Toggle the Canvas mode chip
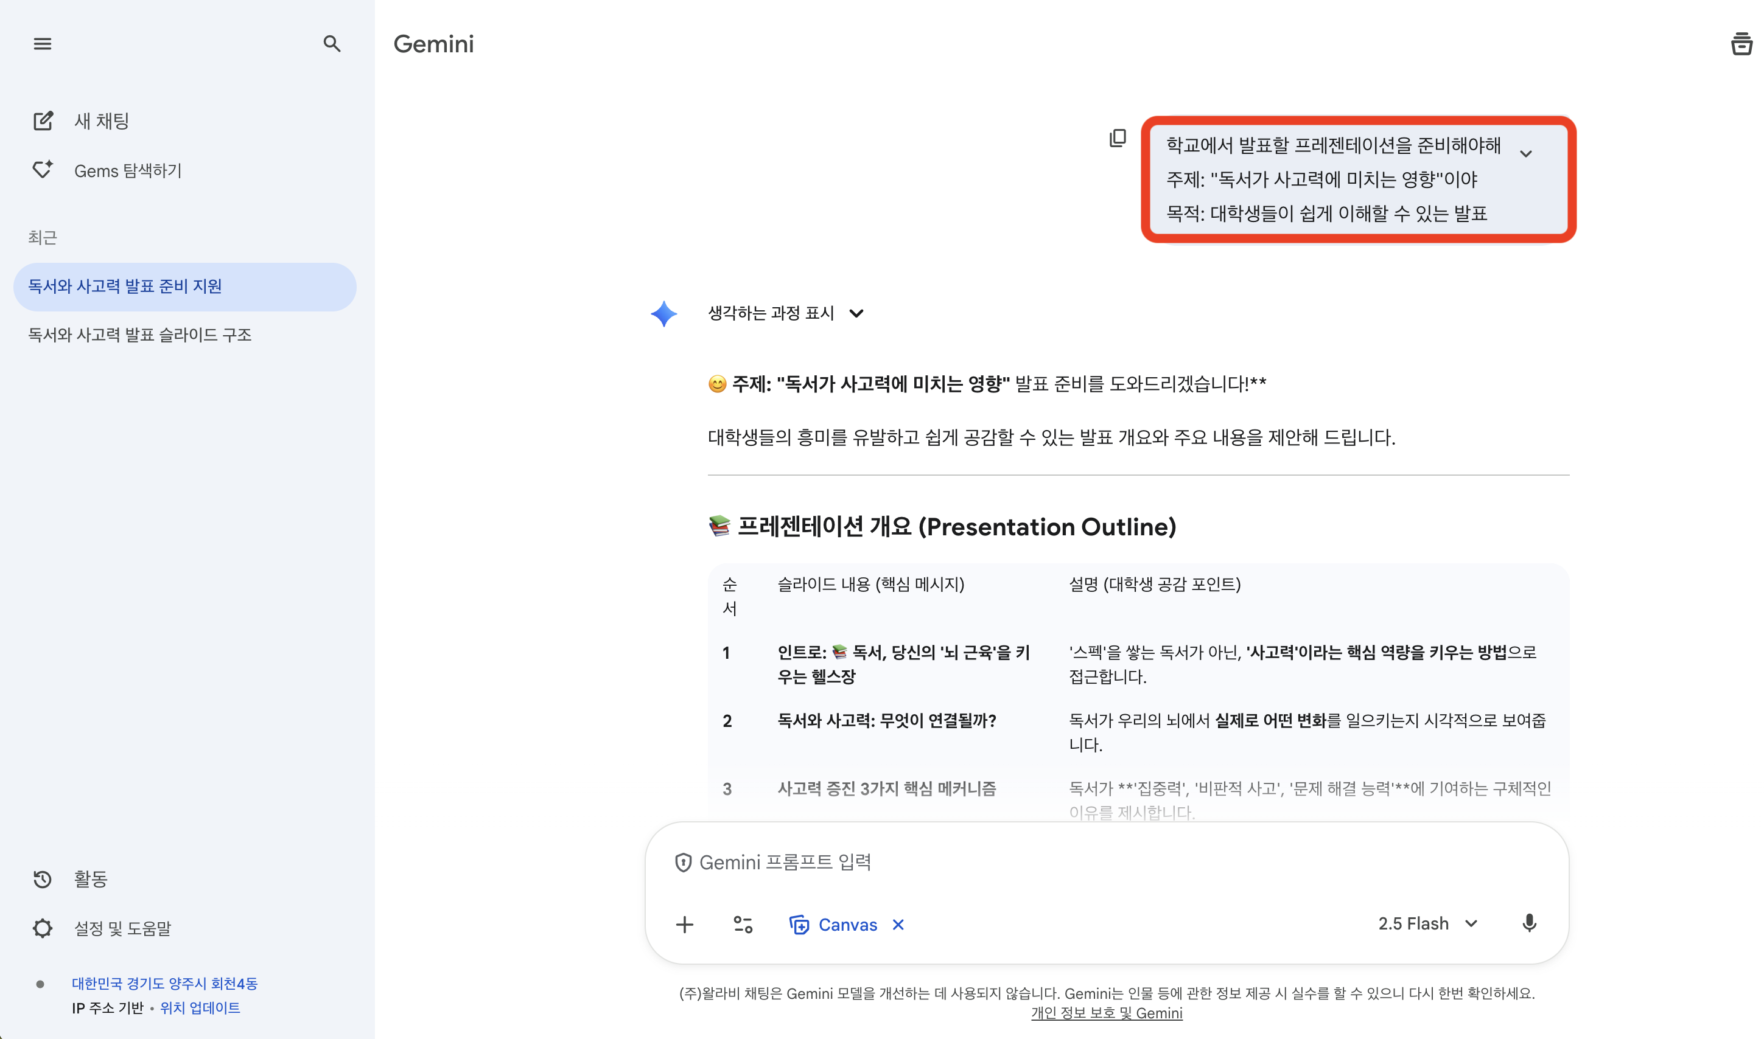The image size is (1764, 1039). pyautogui.click(x=834, y=925)
